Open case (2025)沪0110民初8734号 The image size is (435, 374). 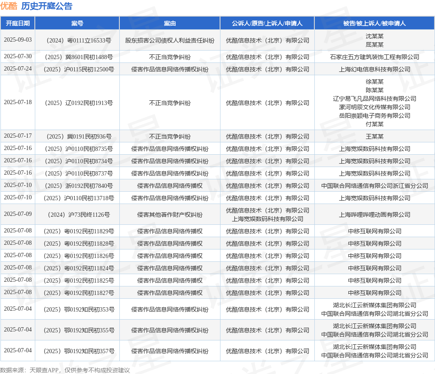point(79,161)
